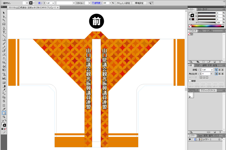Viewport: 226px width, 150px height.
Task: Select the Type tool
Action: [x=4, y=32]
